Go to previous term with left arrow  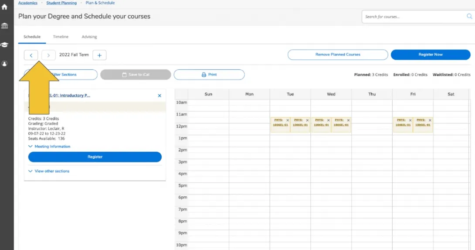point(31,55)
